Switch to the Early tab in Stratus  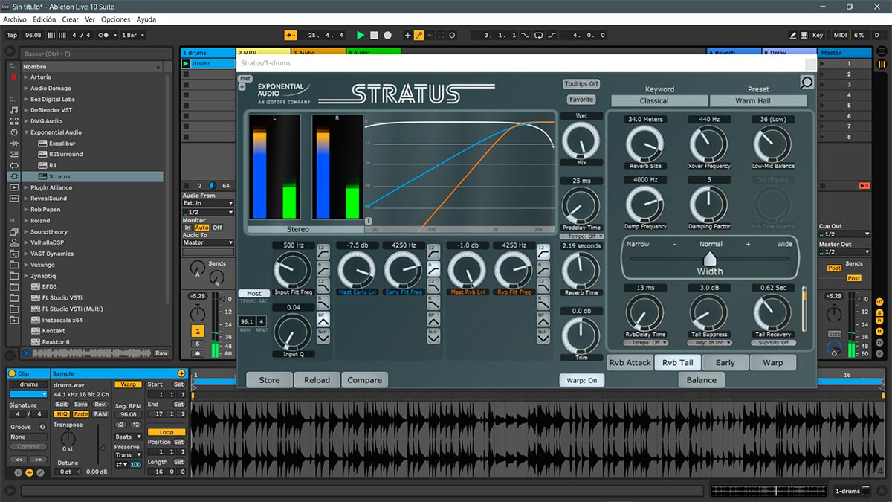725,363
